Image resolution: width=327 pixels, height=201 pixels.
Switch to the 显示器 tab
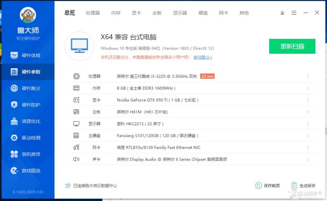pos(180,13)
